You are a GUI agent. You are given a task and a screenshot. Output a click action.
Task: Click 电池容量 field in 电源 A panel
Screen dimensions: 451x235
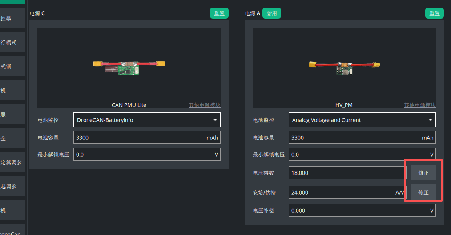(x=362, y=138)
